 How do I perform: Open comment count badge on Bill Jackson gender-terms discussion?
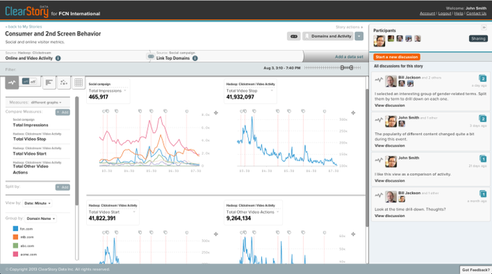tap(483, 78)
